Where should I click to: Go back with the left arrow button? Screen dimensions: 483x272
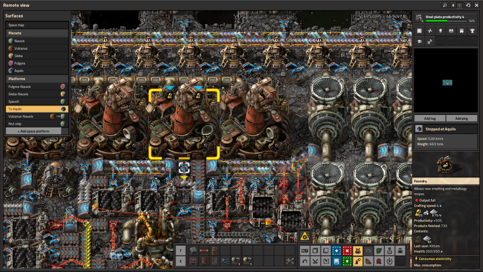pos(453,5)
